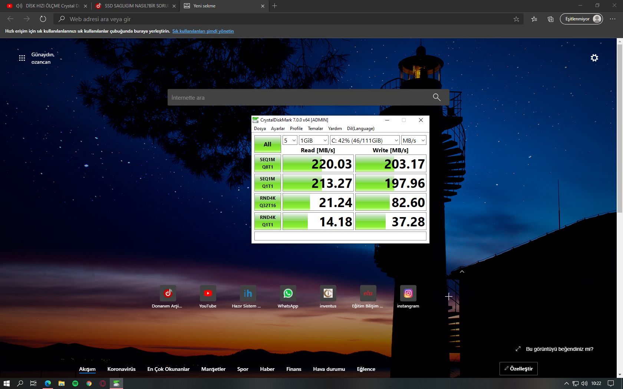Screen dimensions: 623x389
Task: Open the drive selector showing C: 42%
Action: (x=365, y=140)
